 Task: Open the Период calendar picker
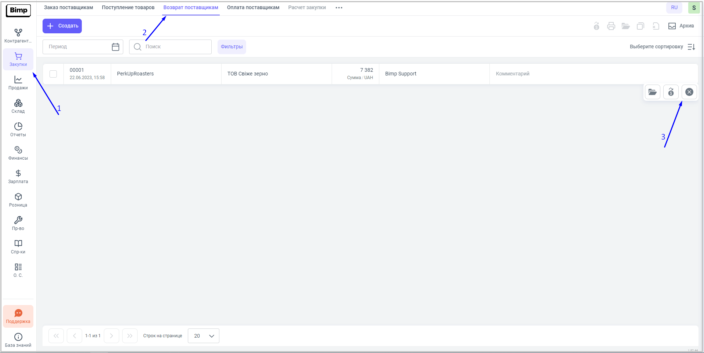coord(115,47)
